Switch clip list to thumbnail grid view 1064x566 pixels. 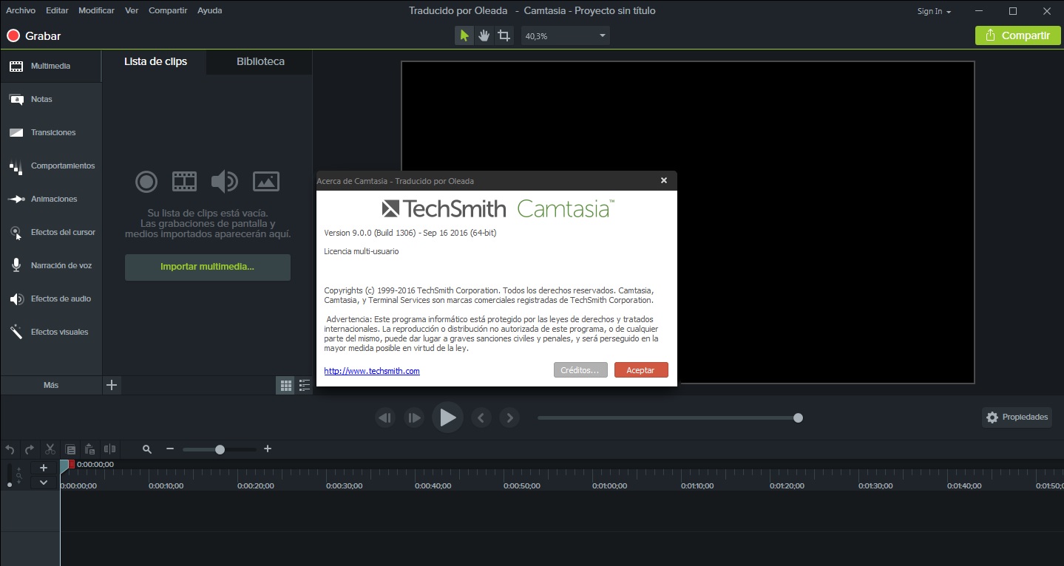285,385
